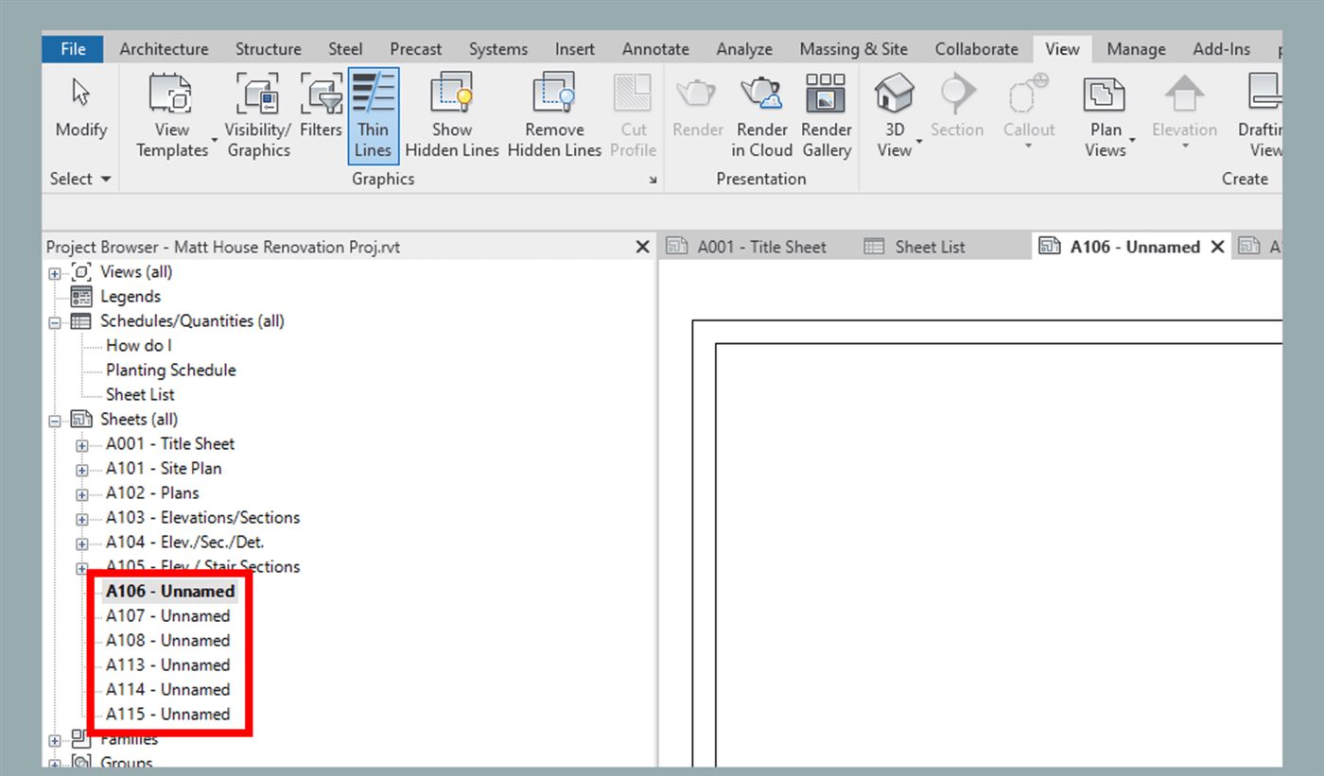1324x776 pixels.
Task: Launch Render in Cloud
Action: pyautogui.click(x=761, y=116)
